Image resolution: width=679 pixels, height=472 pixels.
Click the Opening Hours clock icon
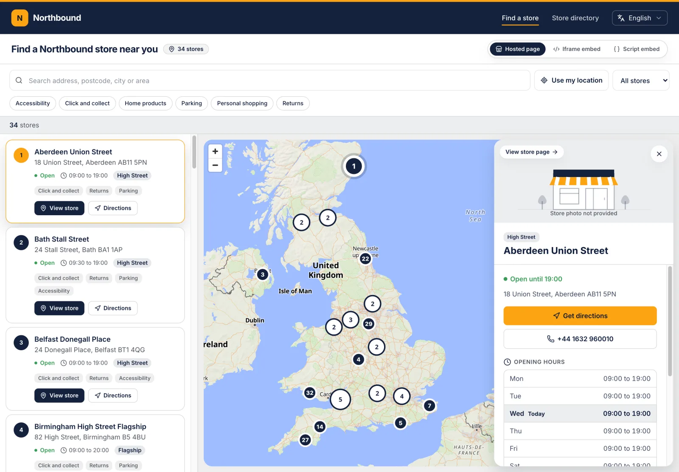(x=507, y=362)
